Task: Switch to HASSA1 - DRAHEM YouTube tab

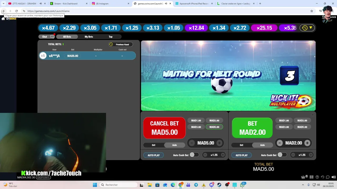Action: pyautogui.click(x=26, y=4)
